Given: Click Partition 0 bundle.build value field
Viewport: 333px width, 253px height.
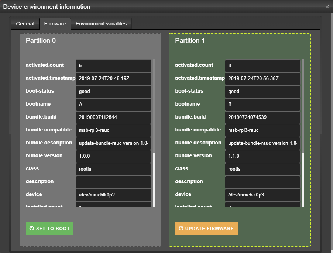Looking at the screenshot, I should click(113, 117).
